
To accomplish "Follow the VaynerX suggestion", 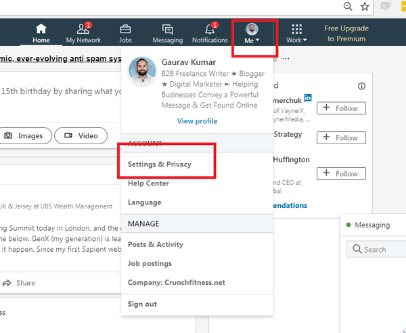I will pos(341,108).
